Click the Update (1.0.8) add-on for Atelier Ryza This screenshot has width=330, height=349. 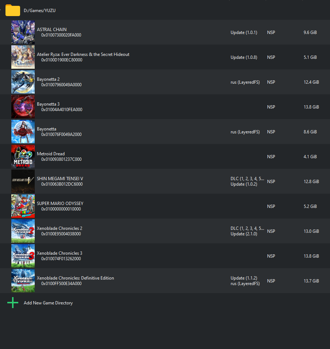pos(244,57)
